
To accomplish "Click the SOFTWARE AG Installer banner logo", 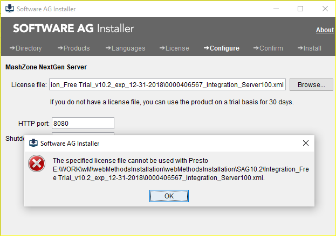I will 73,28.
